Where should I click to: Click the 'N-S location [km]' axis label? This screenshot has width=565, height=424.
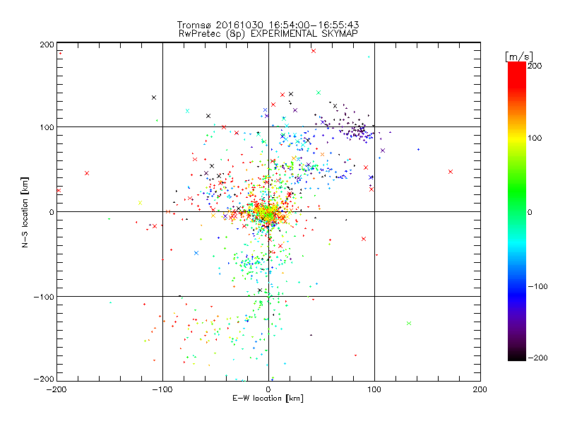[25, 212]
